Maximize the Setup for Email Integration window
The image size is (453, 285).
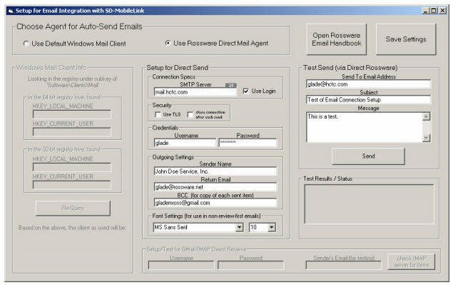pyautogui.click(x=434, y=11)
